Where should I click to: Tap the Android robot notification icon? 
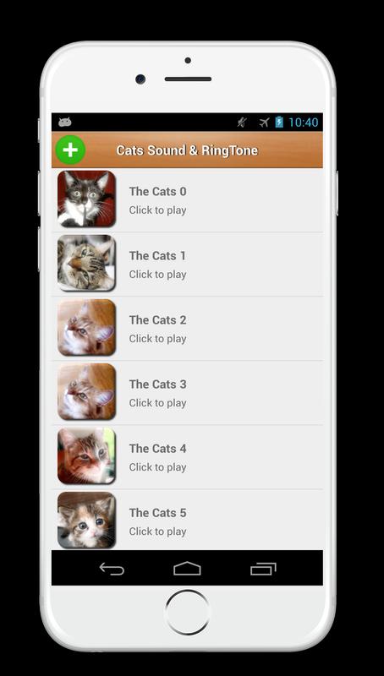pos(65,123)
